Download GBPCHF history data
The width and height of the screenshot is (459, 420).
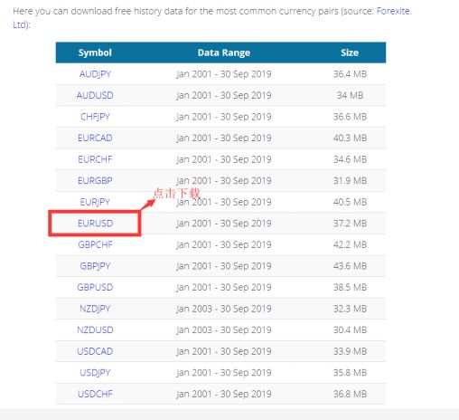[x=95, y=244]
